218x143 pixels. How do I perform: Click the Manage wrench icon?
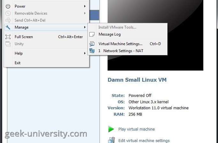8,27
